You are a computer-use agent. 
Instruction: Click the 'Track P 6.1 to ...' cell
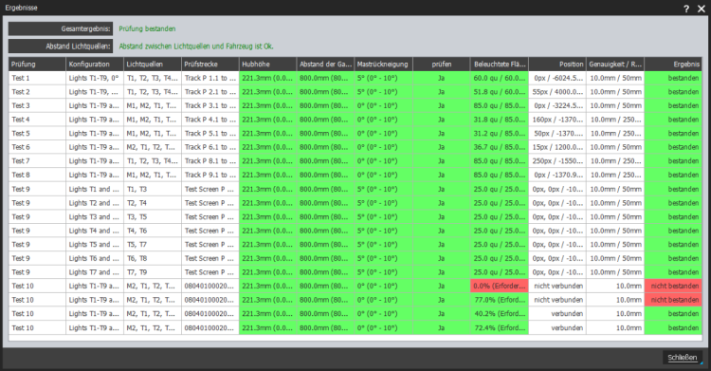click(210, 147)
